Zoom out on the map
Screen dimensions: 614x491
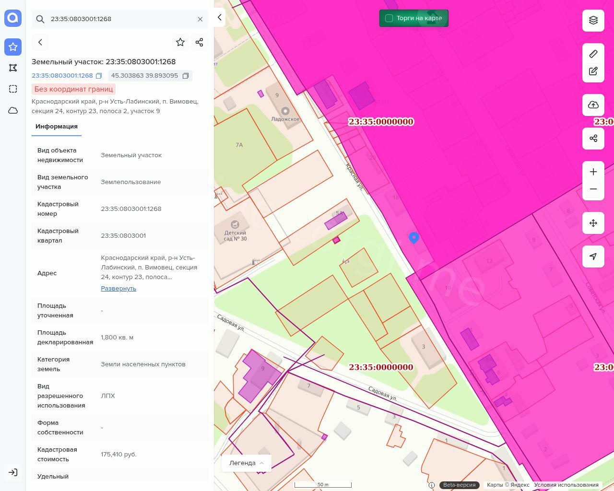[x=593, y=189]
